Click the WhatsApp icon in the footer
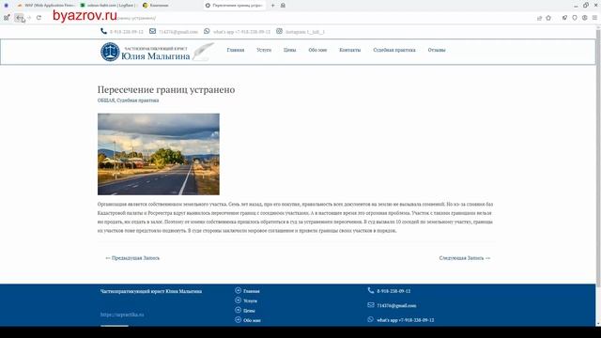601x338 pixels. pyautogui.click(x=371, y=319)
